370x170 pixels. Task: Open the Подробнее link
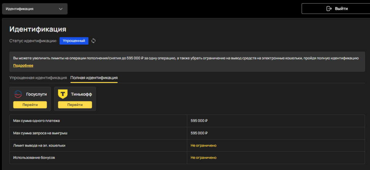tap(23, 65)
